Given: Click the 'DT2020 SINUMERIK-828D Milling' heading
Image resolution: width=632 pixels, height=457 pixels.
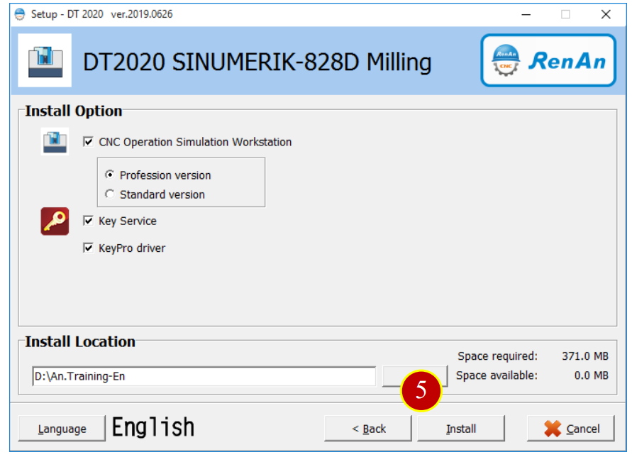Looking at the screenshot, I should tap(257, 62).
